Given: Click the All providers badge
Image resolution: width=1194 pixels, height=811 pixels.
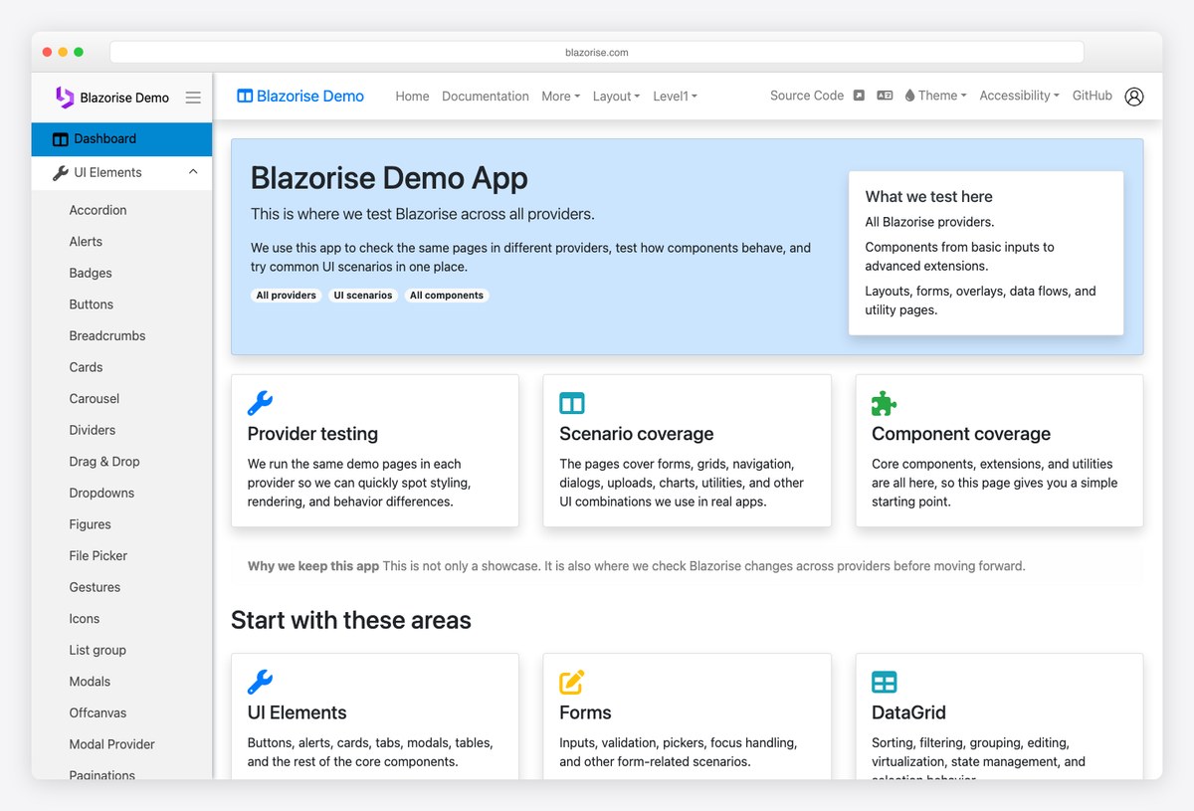Looking at the screenshot, I should point(287,296).
